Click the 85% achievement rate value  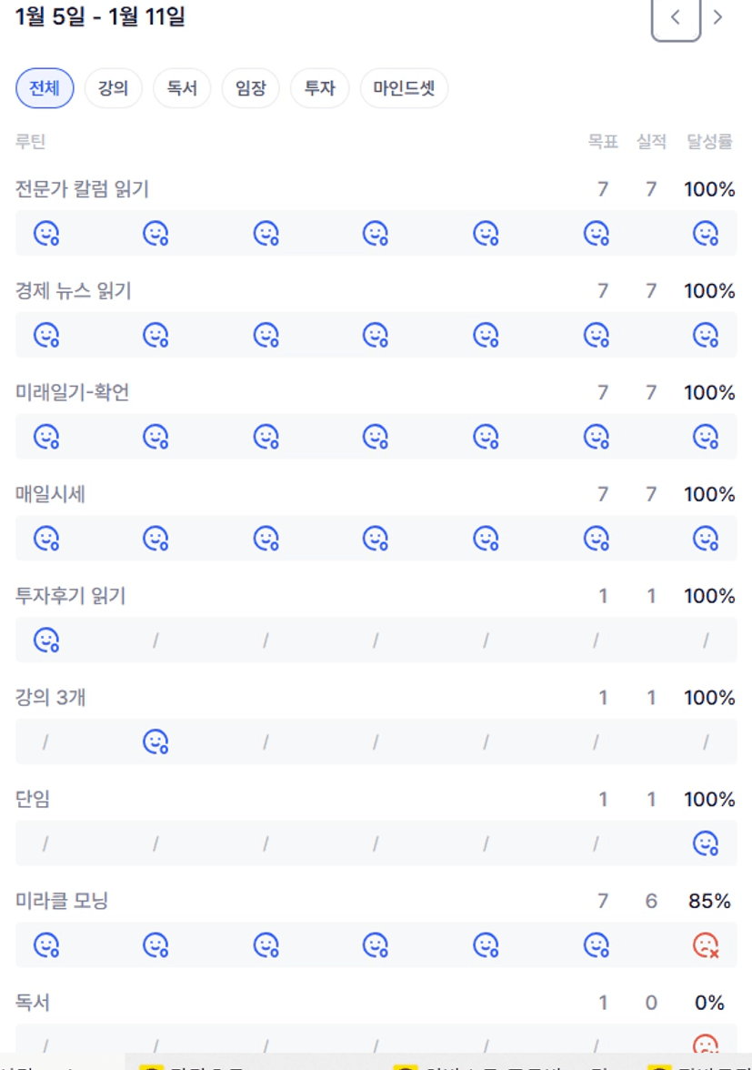click(x=709, y=901)
